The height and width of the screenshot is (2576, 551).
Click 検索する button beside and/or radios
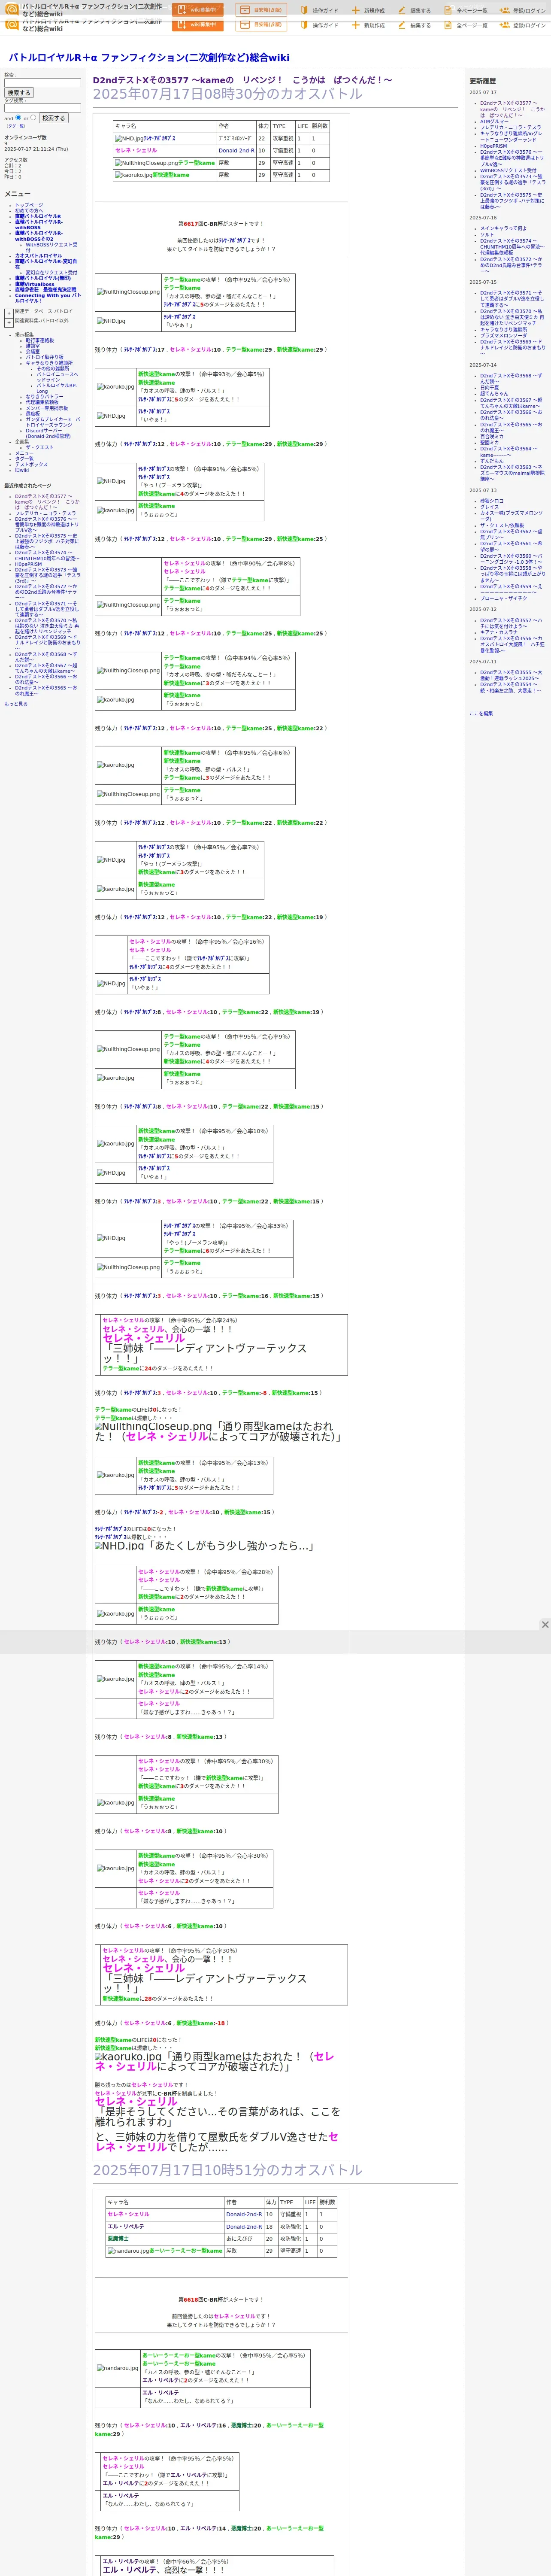pos(53,118)
